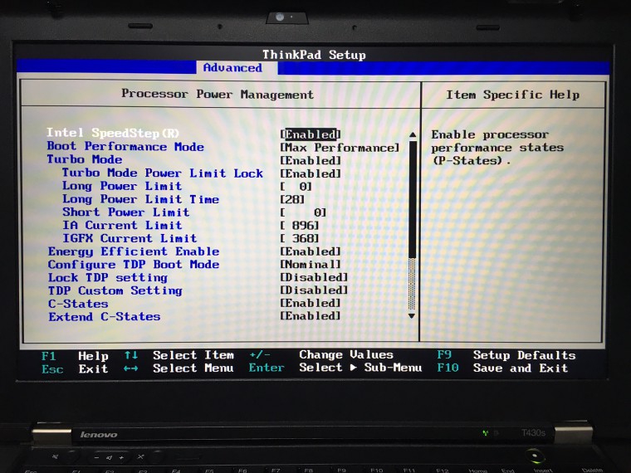Click the black scrollbar thumb
The height and width of the screenshot is (473, 631).
coord(412,199)
